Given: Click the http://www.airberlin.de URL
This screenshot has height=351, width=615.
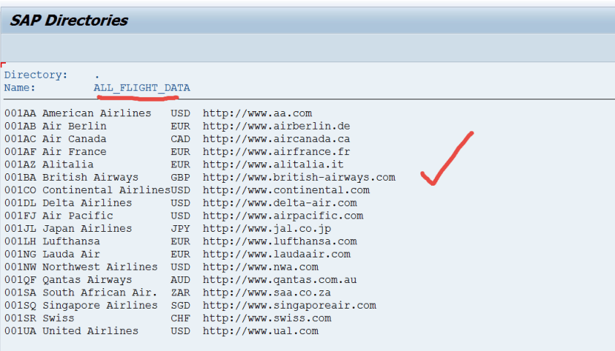Looking at the screenshot, I should [277, 126].
